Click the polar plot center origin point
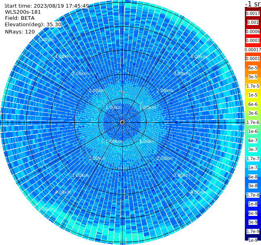Viewport: 261px width, 245px height. (x=122, y=122)
